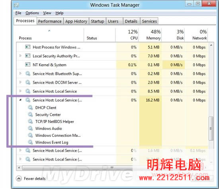Select the NT Kernel & System process
The width and height of the screenshot is (219, 189).
[112, 65]
